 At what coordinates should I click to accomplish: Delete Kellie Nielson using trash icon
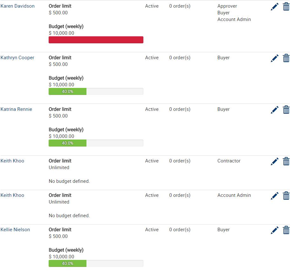286,230
